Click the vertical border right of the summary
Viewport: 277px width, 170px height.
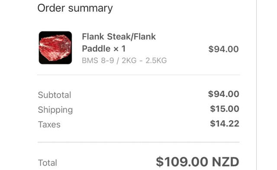click(256, 85)
